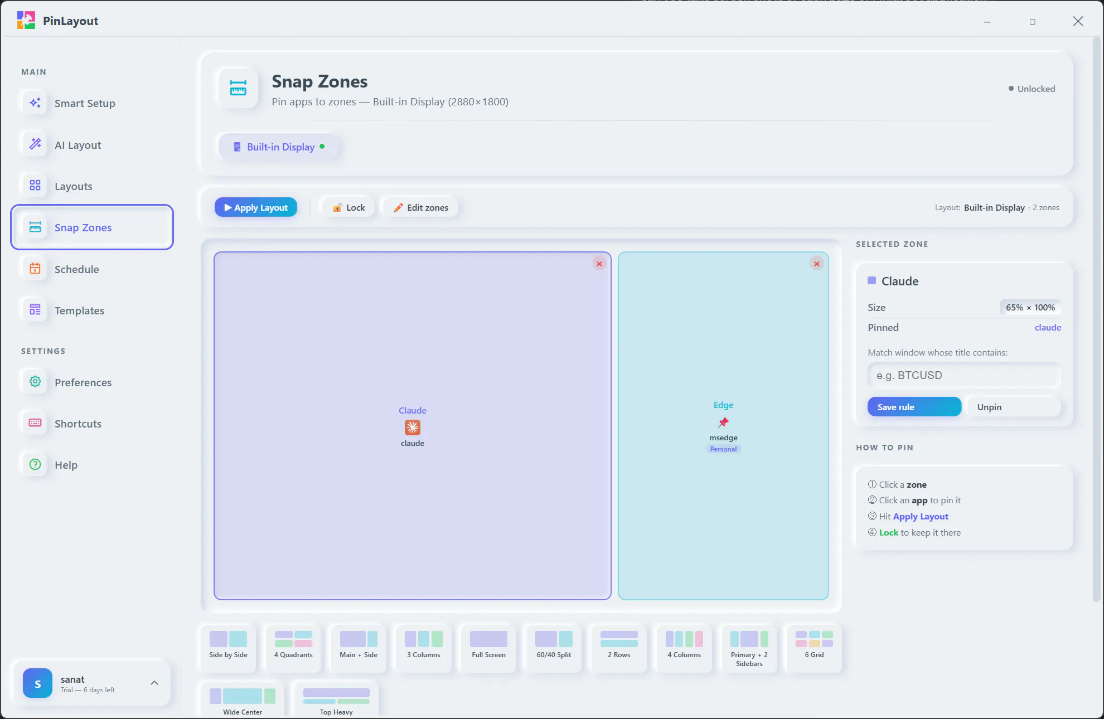The height and width of the screenshot is (719, 1104).
Task: Remove the Edge zone with red X
Action: tap(817, 264)
